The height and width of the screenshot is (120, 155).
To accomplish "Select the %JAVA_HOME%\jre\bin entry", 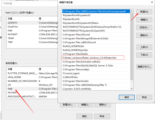I will click(96, 50).
